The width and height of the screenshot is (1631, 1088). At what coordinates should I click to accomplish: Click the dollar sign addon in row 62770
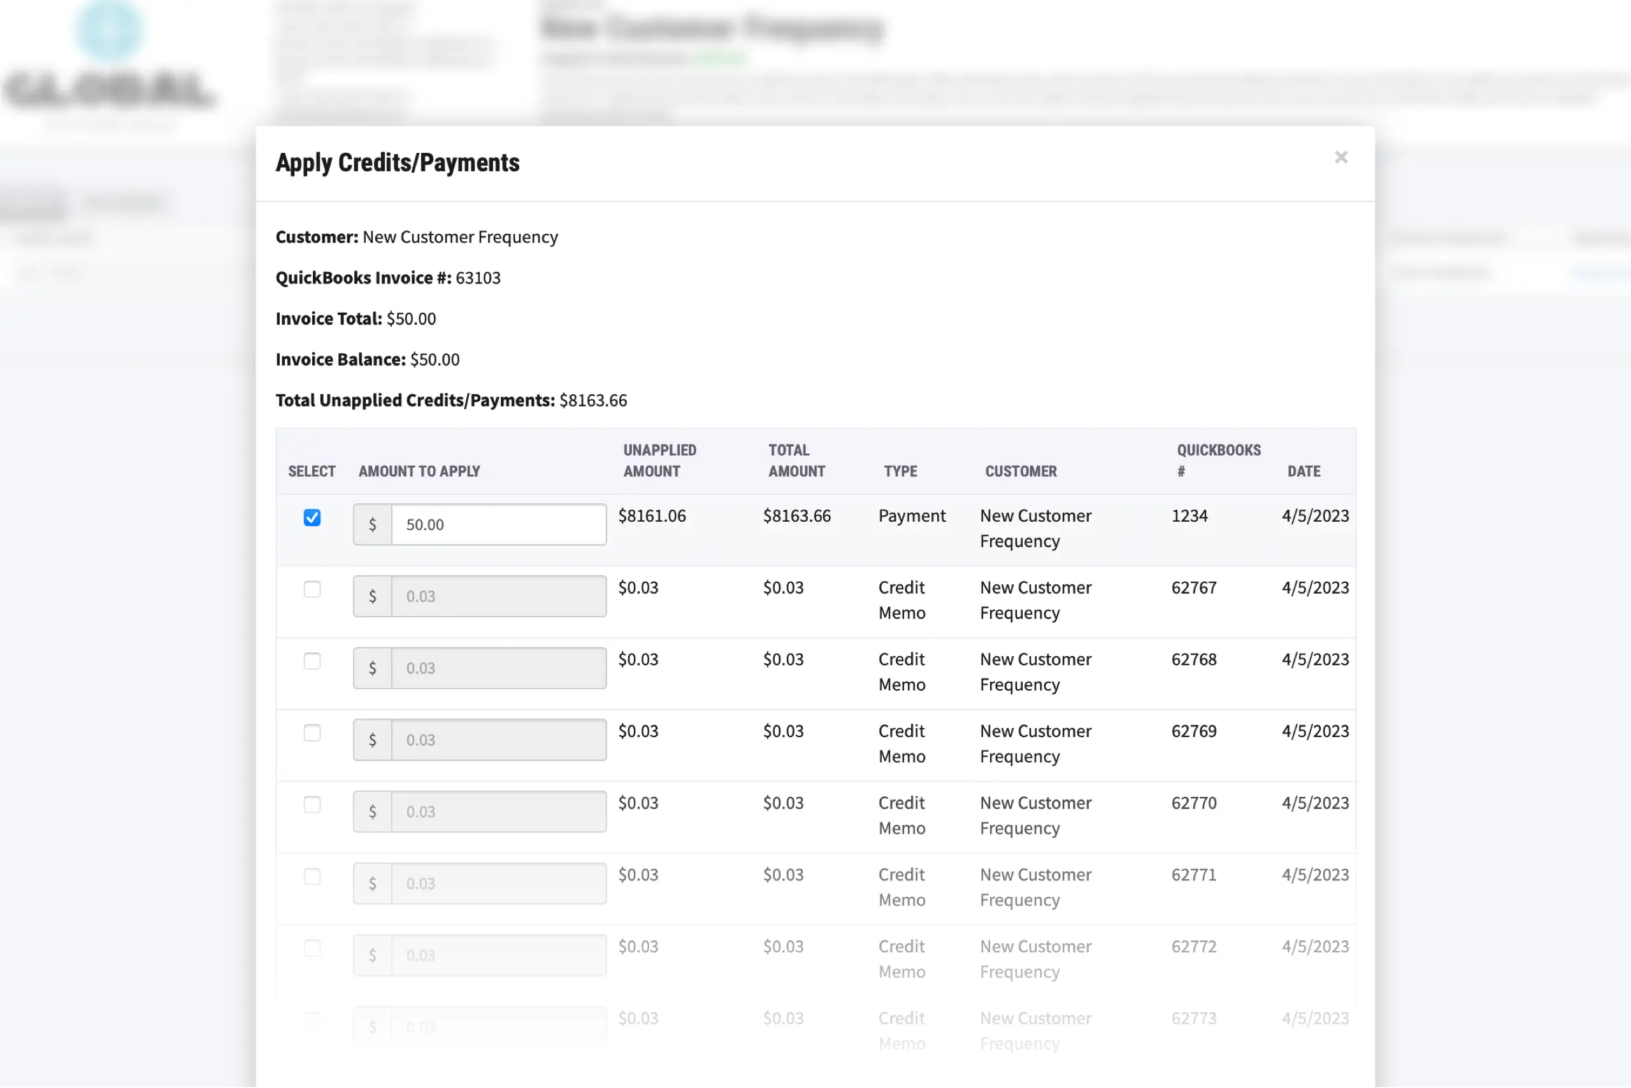click(372, 812)
